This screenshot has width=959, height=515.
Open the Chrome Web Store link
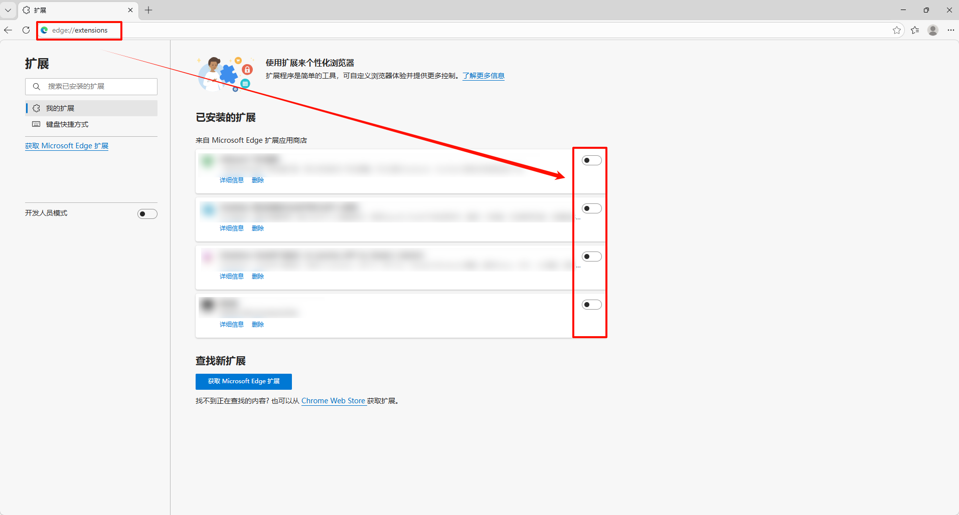(x=333, y=401)
